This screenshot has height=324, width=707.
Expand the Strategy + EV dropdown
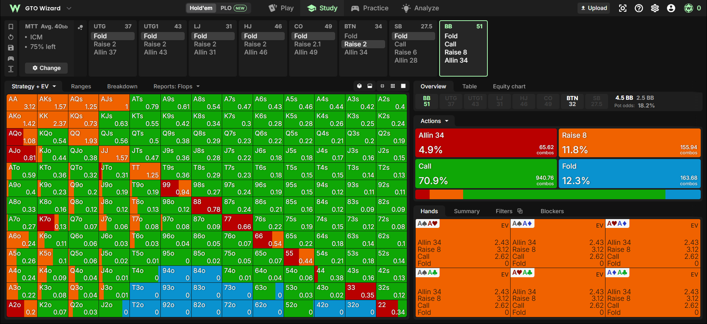(x=34, y=87)
